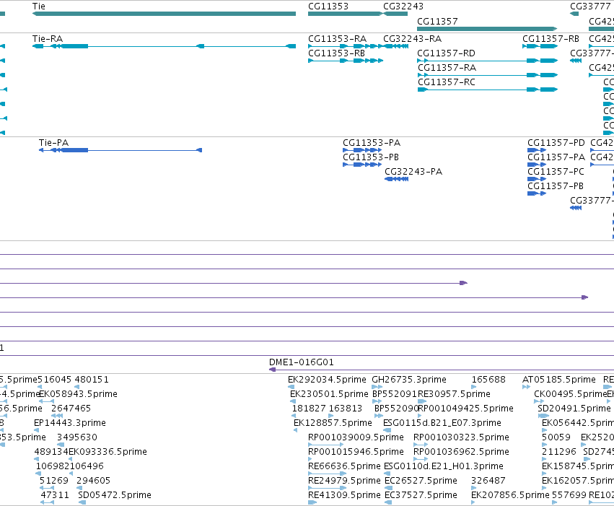Select the EK292034.5prime label

click(327, 380)
